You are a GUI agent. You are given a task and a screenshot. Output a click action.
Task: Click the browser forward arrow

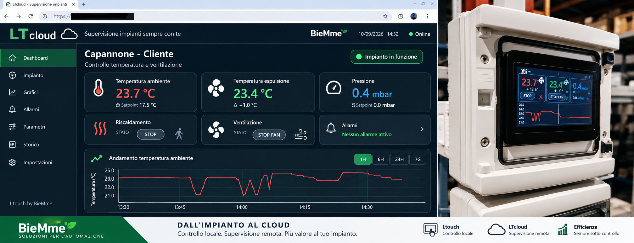[x=19, y=16]
